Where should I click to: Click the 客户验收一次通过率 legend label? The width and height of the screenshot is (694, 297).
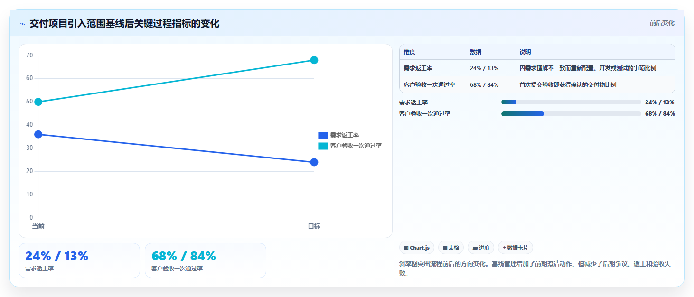click(x=356, y=146)
